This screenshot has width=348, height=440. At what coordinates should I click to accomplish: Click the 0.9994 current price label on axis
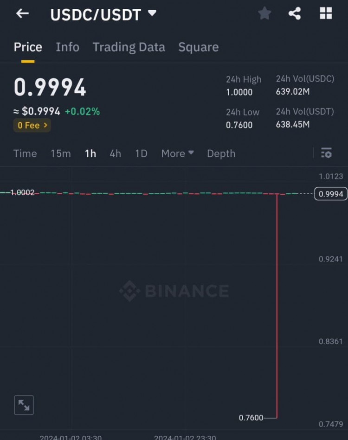point(331,194)
